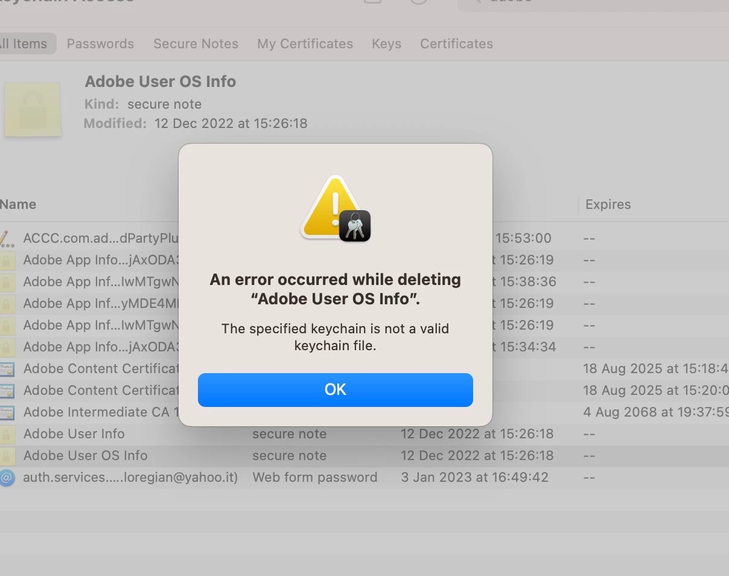Screen dimensions: 729x576
Task: Click modified date in Adobe User OS Info row
Action: [x=477, y=455]
